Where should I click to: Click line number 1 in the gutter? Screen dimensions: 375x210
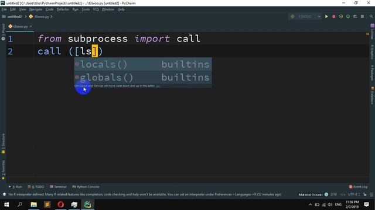(11, 39)
